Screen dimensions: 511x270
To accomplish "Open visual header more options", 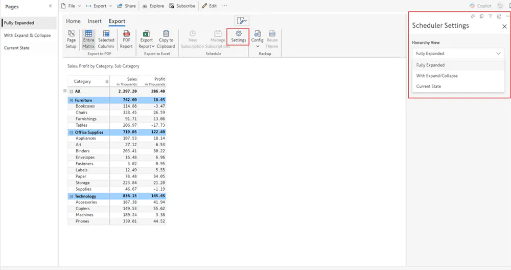I will [507, 16].
